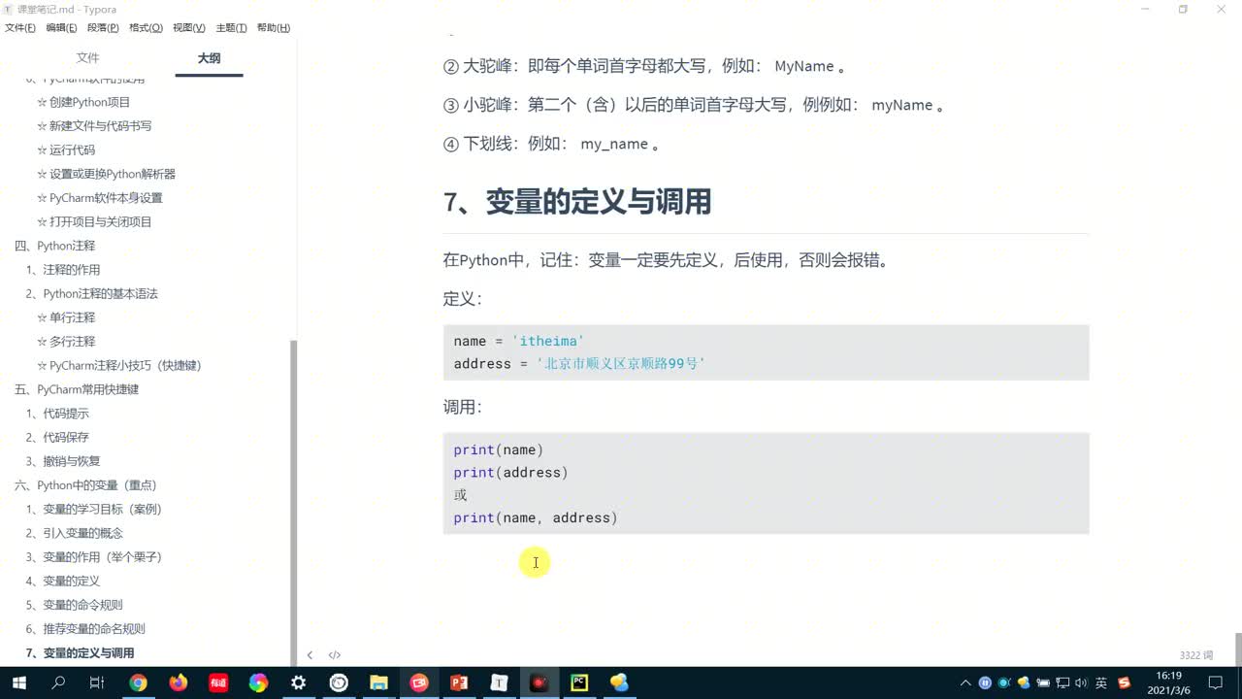Open the red Youdao app icon
Image resolution: width=1242 pixels, height=699 pixels.
pyautogui.click(x=218, y=682)
